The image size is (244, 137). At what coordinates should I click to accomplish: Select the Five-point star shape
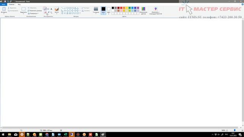click(67, 13)
